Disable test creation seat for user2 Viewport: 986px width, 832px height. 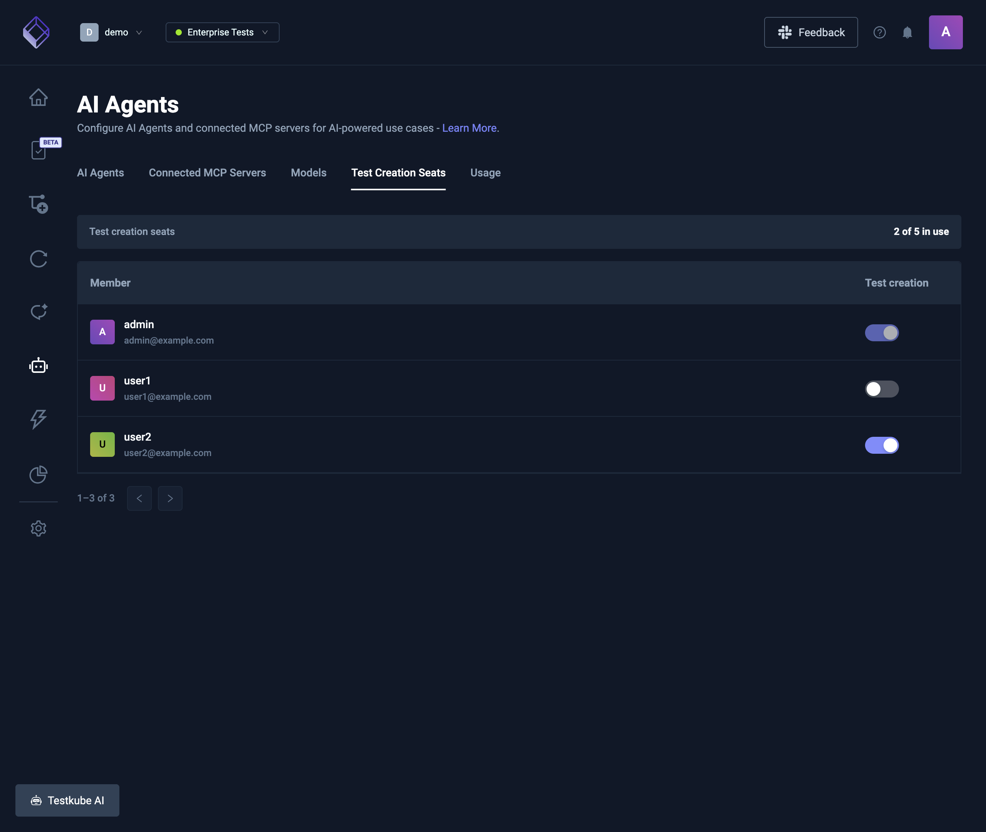pos(881,445)
